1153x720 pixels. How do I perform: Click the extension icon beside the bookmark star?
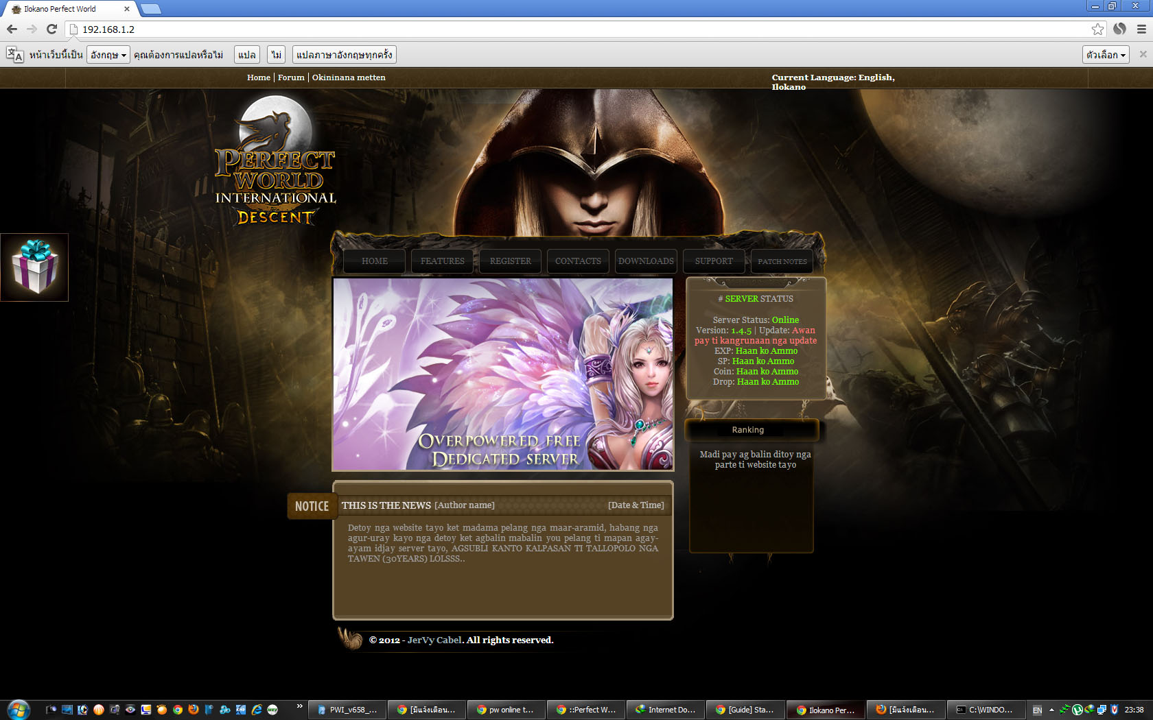pos(1119,29)
